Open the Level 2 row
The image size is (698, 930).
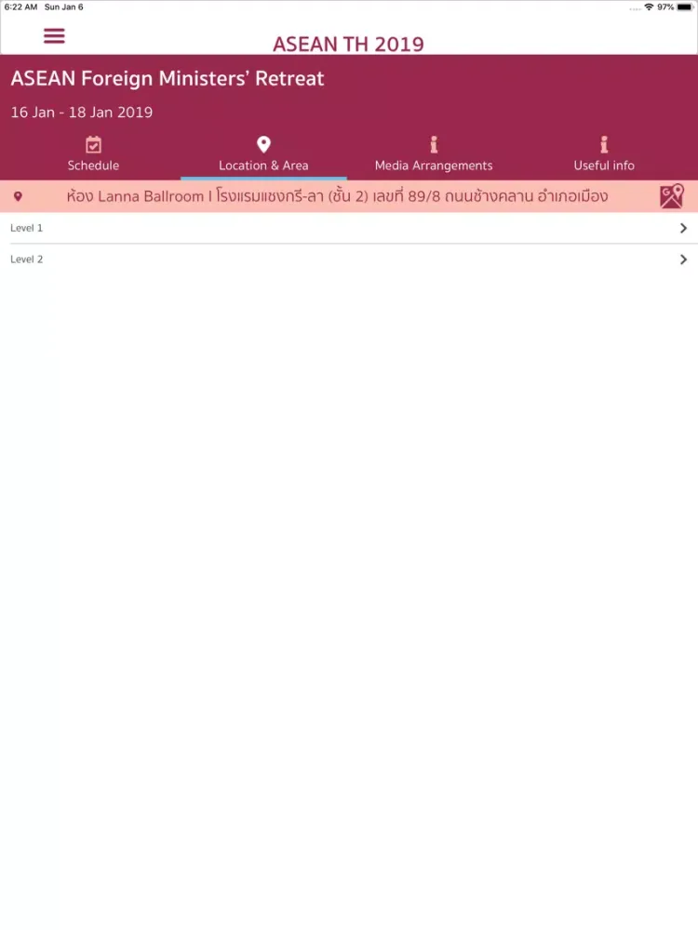point(349,259)
